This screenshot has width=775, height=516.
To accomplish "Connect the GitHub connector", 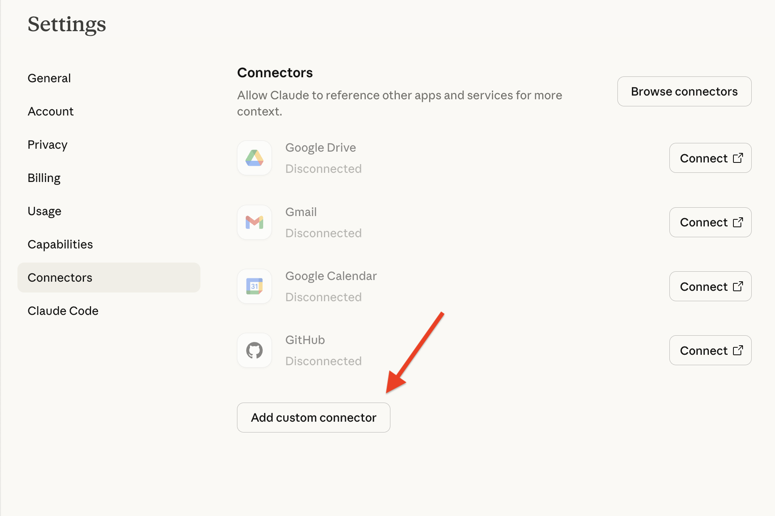I will (710, 350).
